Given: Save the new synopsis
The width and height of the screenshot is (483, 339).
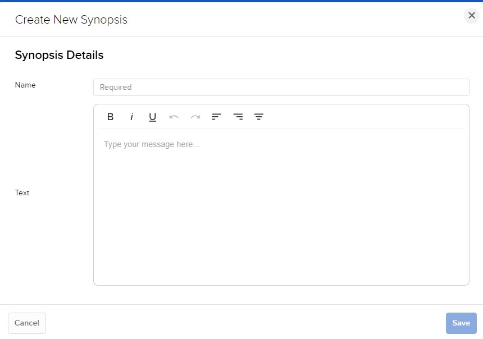Looking at the screenshot, I should click(x=461, y=323).
